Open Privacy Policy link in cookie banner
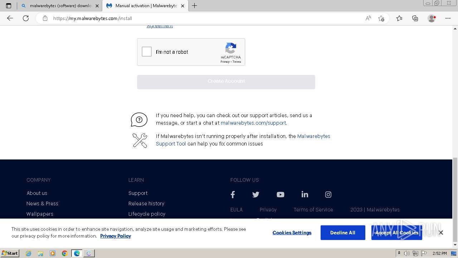The height and width of the screenshot is (258, 458). (x=116, y=236)
